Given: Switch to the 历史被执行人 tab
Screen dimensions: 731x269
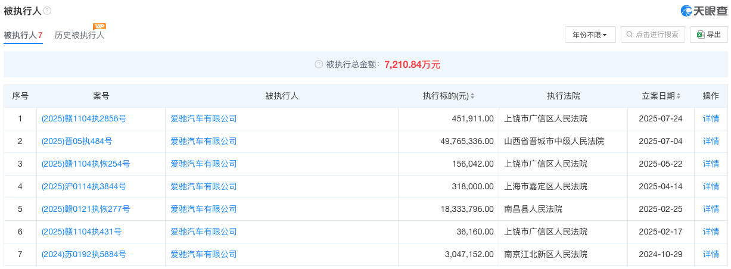Looking at the screenshot, I should (79, 35).
